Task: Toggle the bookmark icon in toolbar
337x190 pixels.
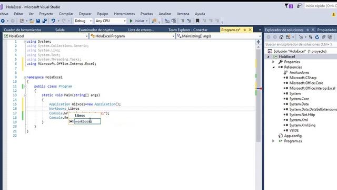Action: click(x=197, y=21)
